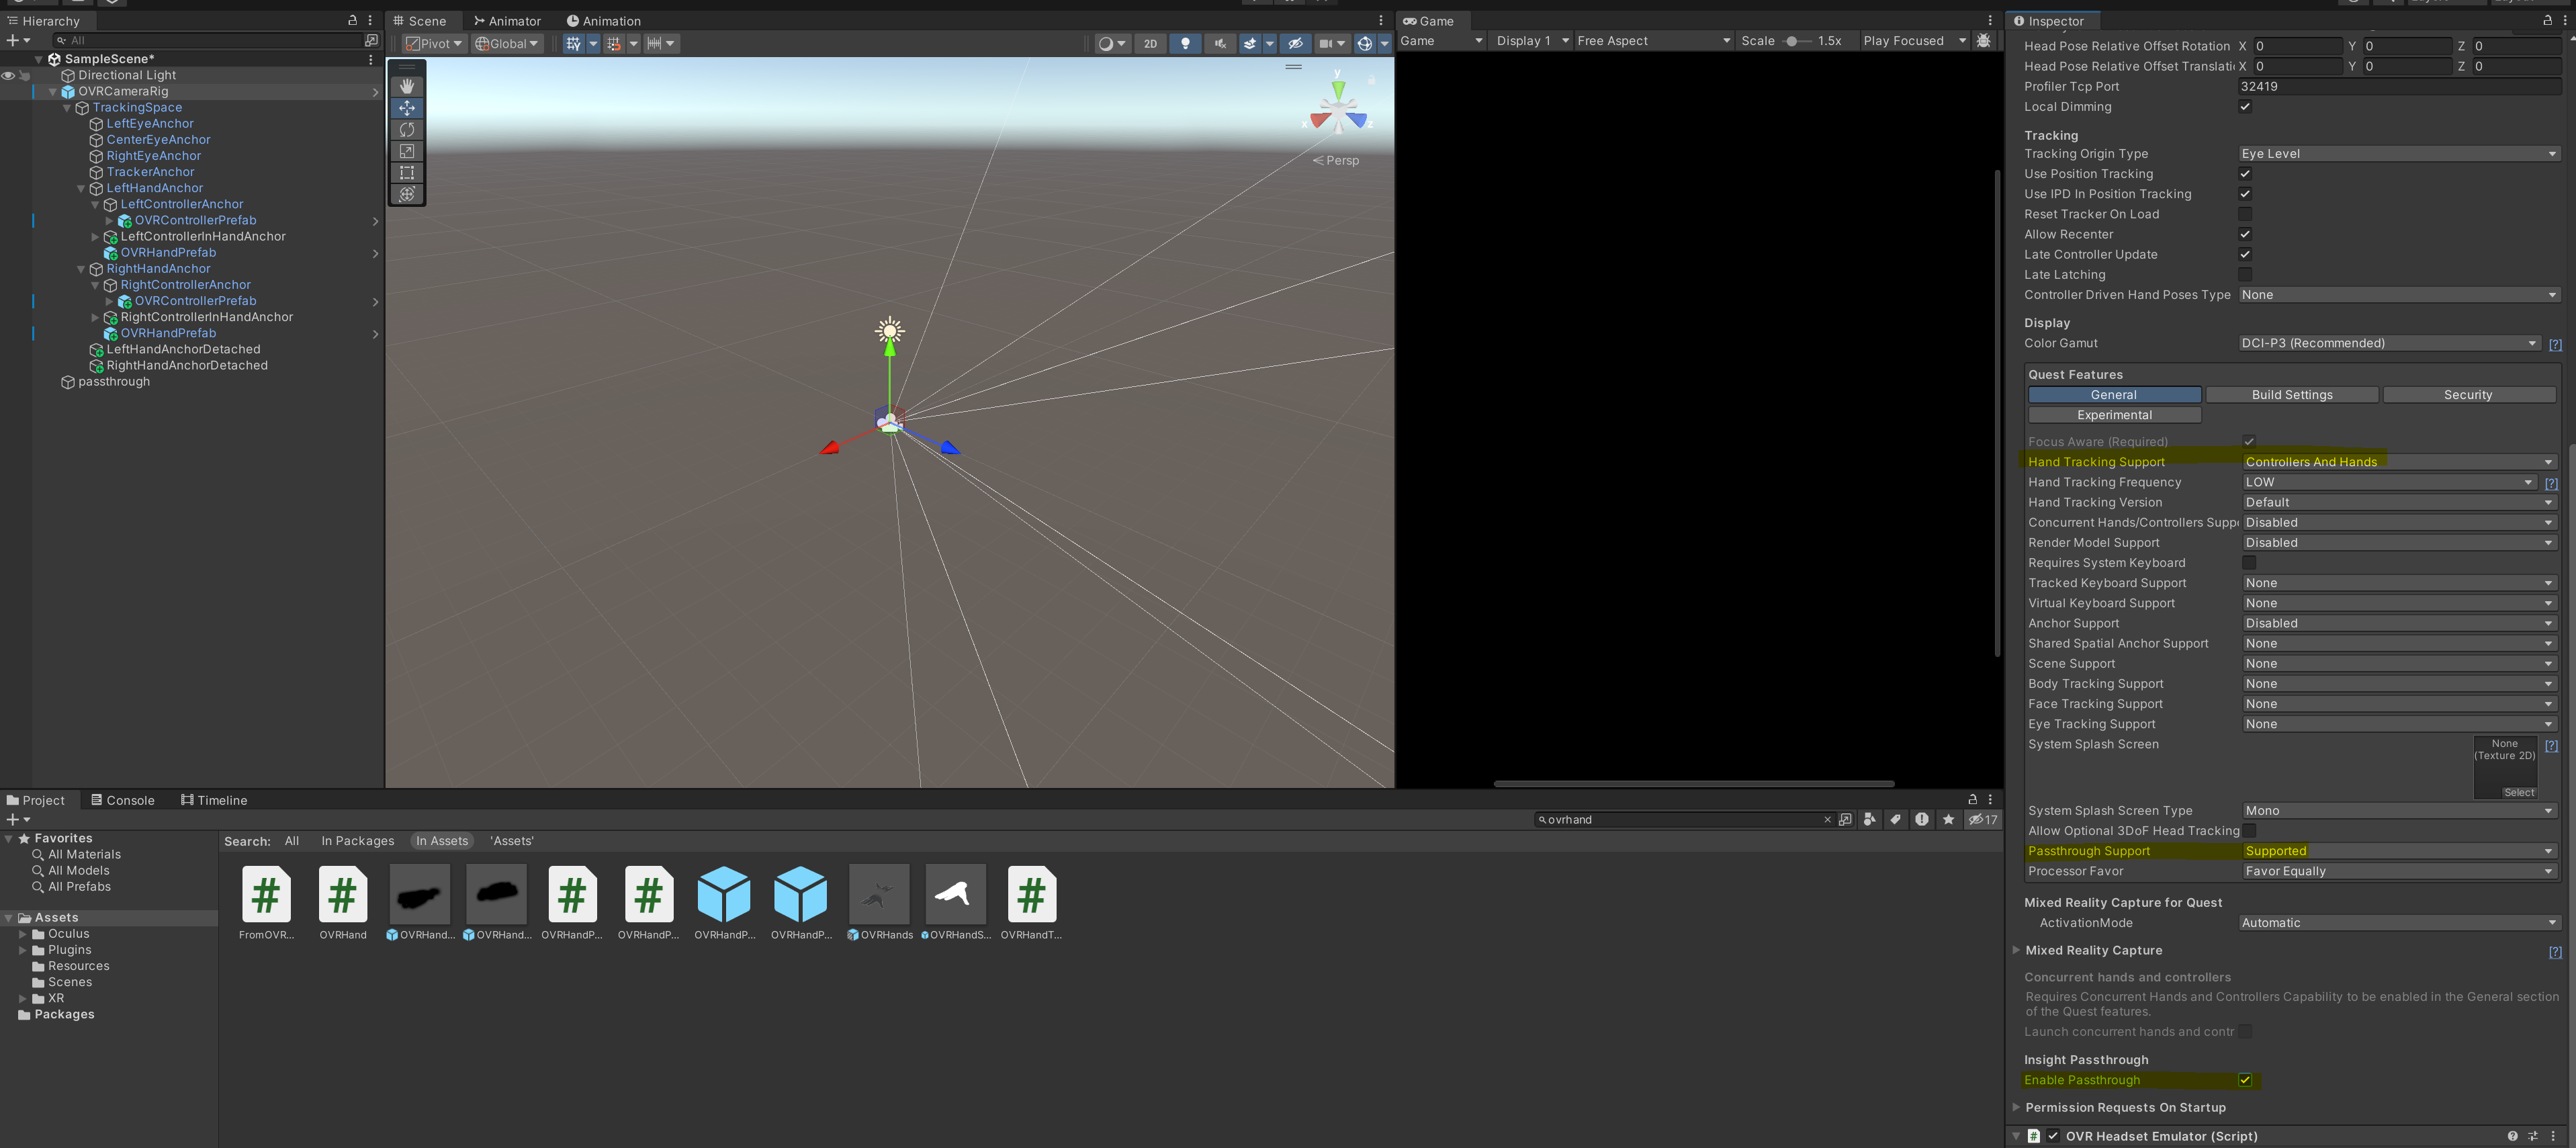Select the Scale tool in Scene
Image resolution: width=2576 pixels, height=1148 pixels.
[406, 151]
